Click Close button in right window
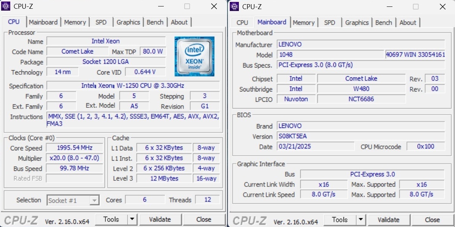 click(432, 219)
